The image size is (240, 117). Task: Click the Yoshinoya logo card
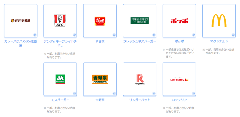100,79
